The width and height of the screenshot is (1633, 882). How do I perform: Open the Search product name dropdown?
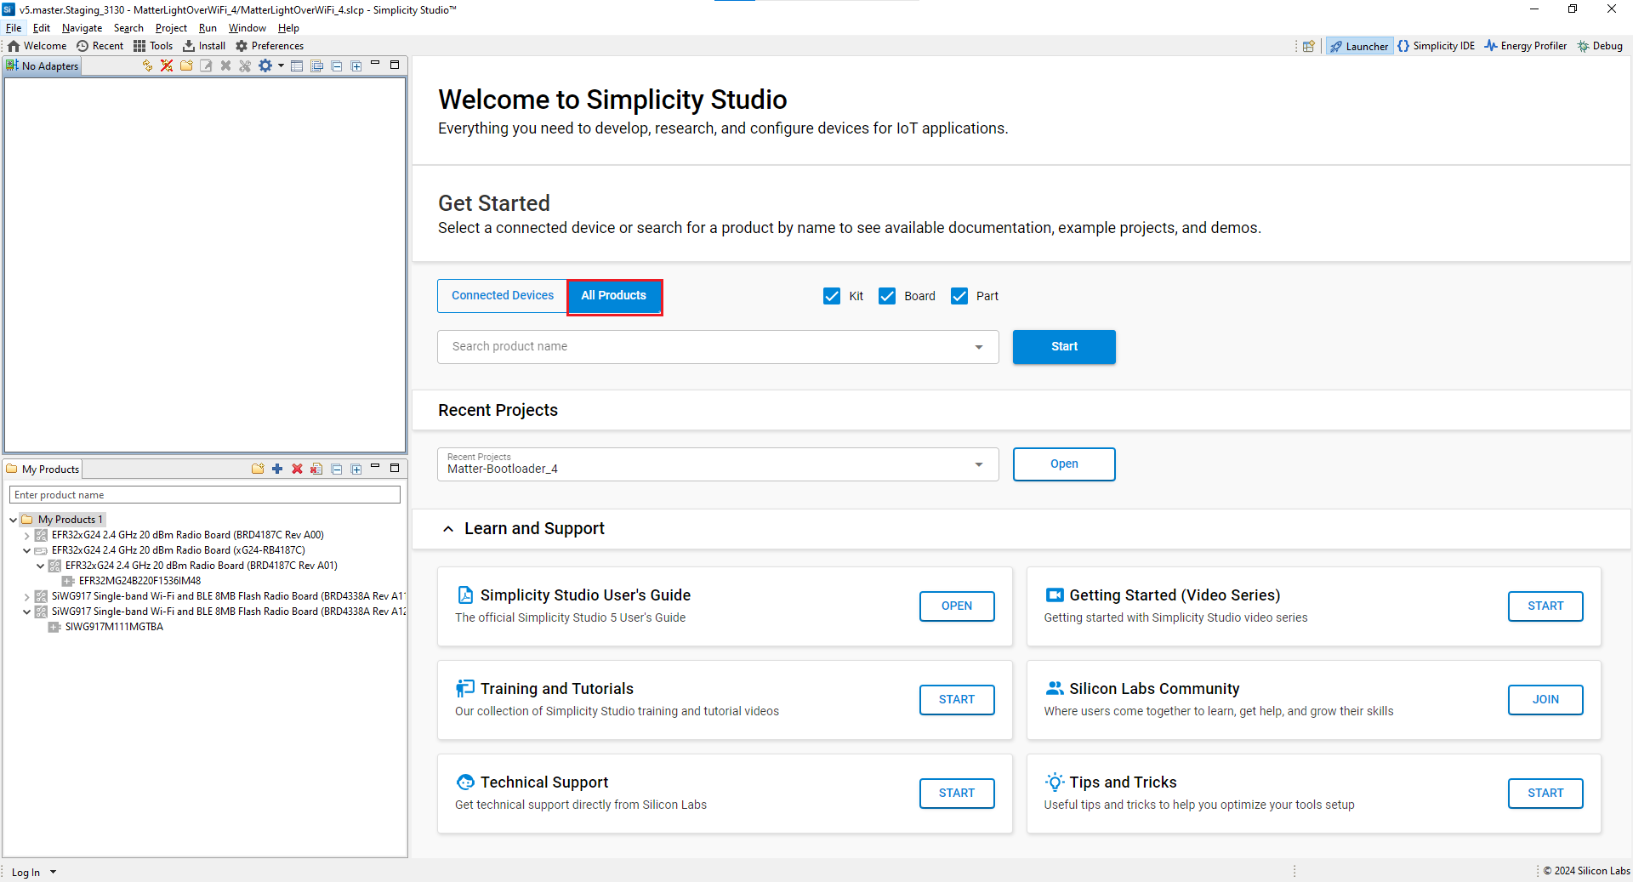click(x=979, y=347)
